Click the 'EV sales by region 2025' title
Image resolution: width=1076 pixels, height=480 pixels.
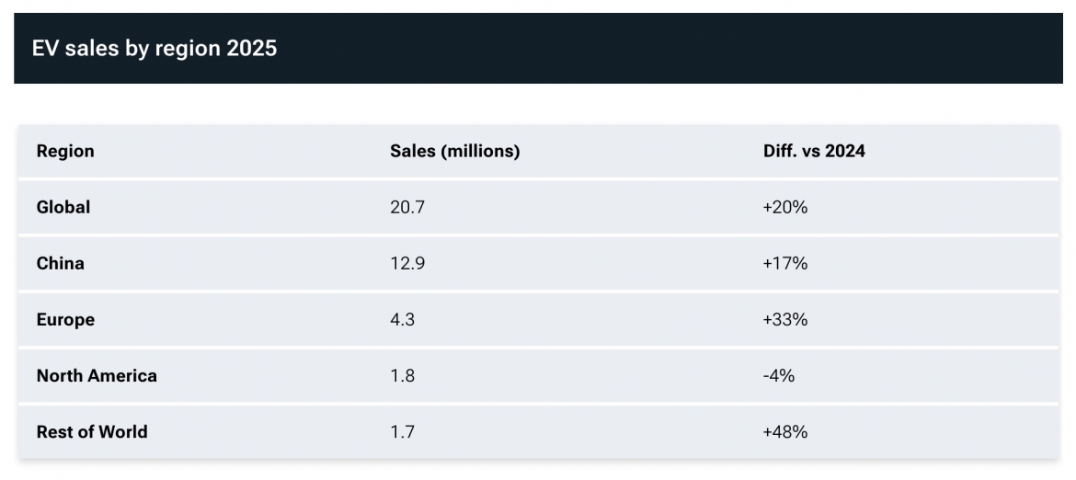coord(155,49)
